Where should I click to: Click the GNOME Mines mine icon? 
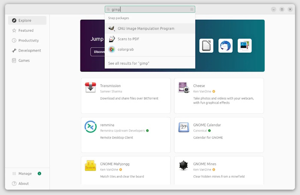point(183,165)
